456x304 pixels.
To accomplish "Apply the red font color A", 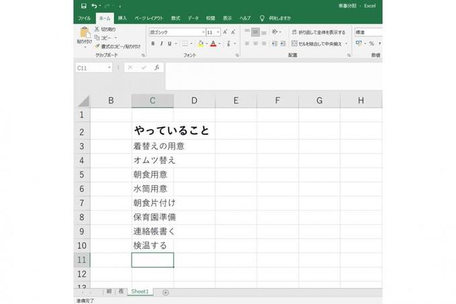I will click(213, 44).
